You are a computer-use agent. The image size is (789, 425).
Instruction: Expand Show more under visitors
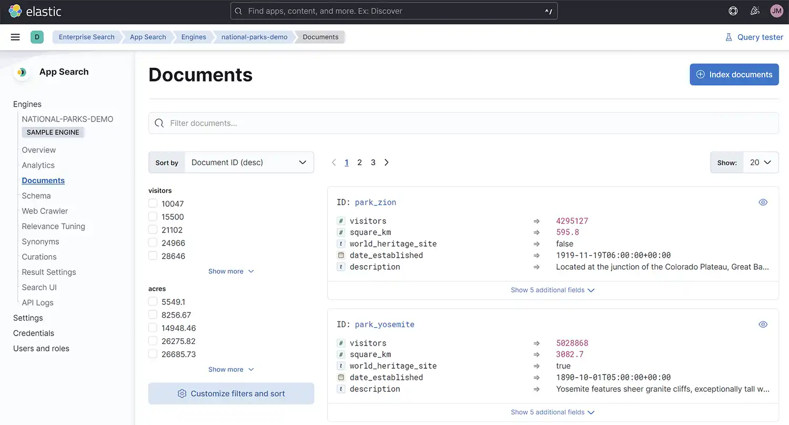[231, 271]
